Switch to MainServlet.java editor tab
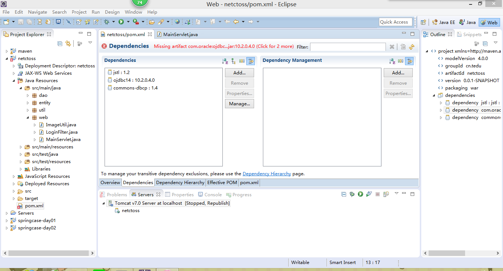The image size is (503, 271). [177, 34]
